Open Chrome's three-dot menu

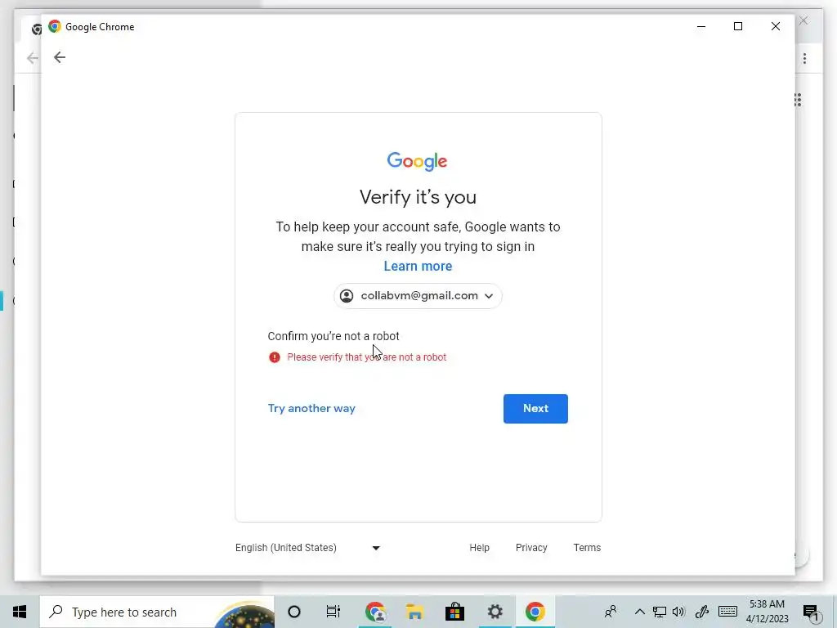(x=804, y=58)
